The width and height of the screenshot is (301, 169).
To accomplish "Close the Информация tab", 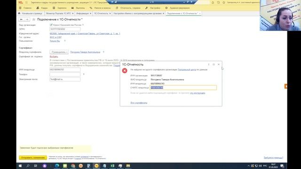I will 90,14.
